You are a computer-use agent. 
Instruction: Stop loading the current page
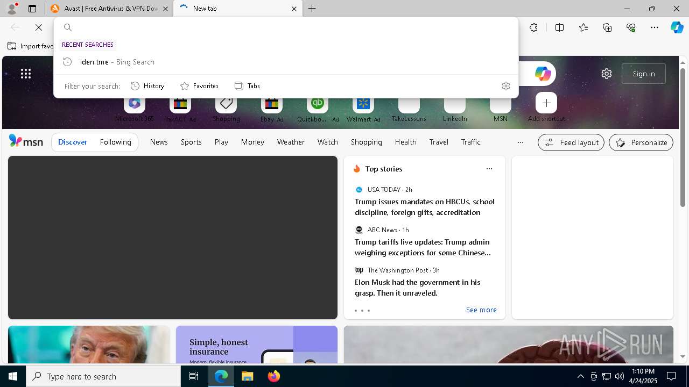tap(39, 27)
